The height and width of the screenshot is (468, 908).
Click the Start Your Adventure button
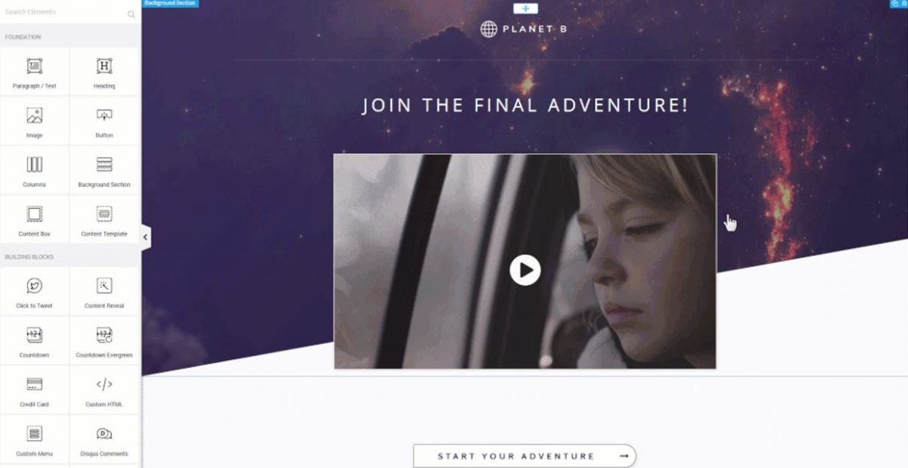(x=525, y=456)
